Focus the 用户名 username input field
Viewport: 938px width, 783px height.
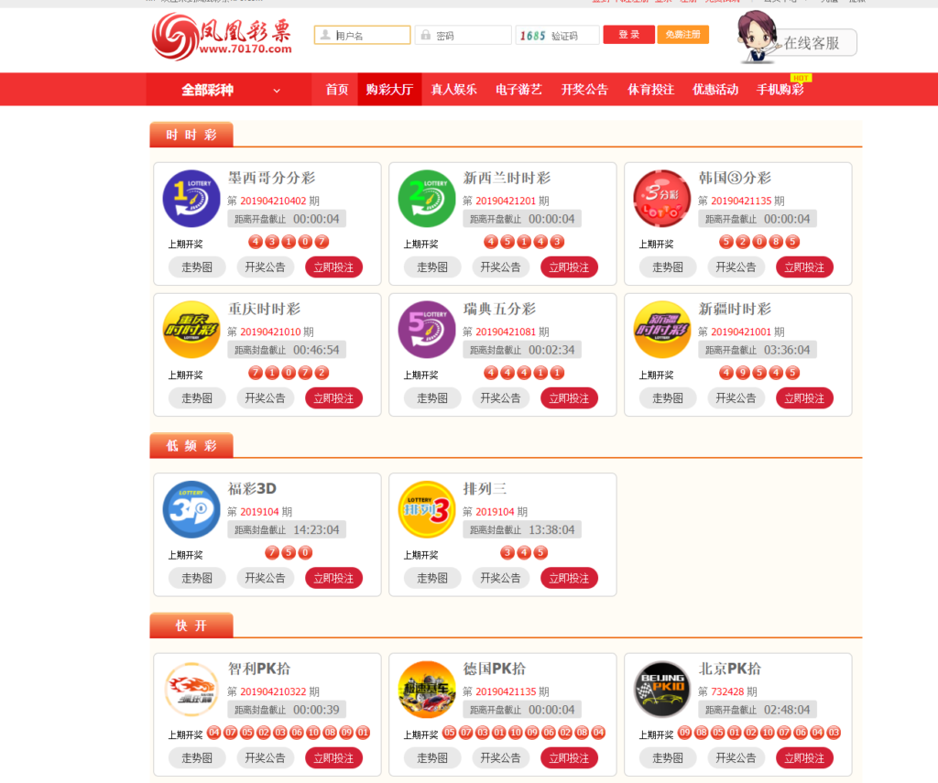[370, 36]
